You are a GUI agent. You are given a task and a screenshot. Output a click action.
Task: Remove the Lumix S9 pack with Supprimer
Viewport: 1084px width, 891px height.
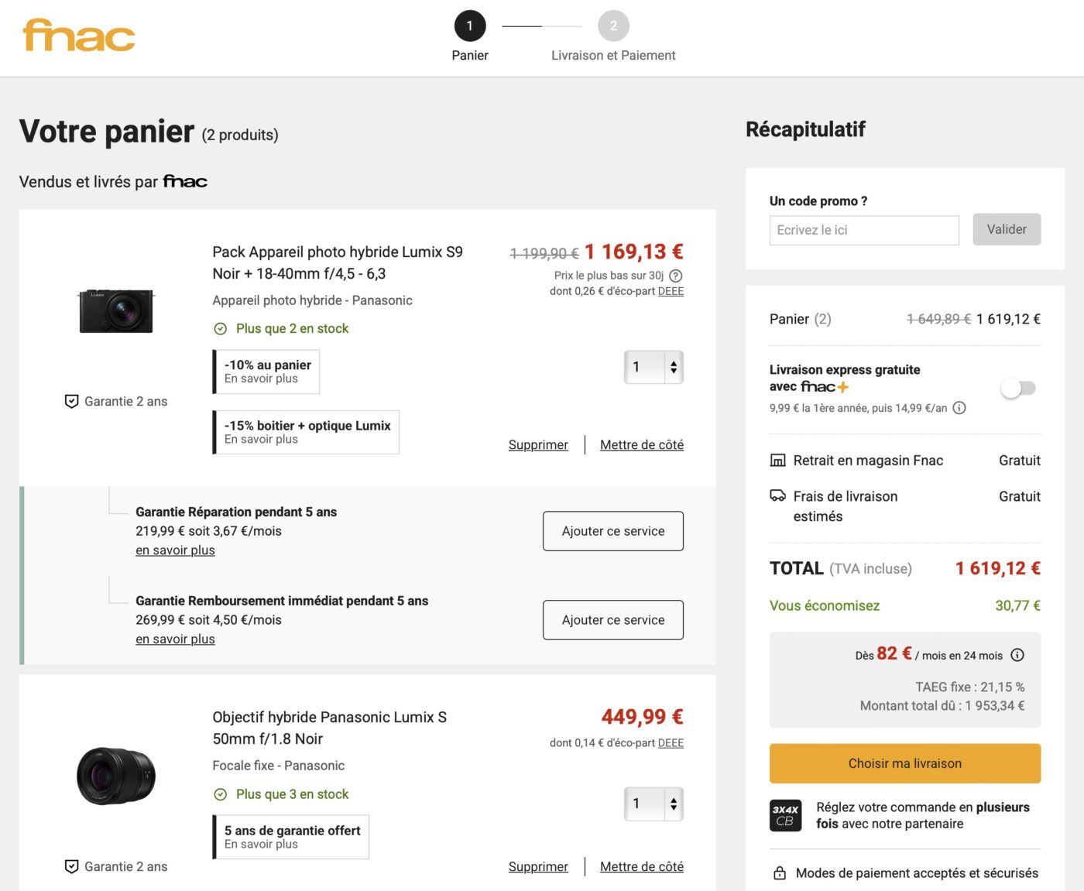point(538,445)
